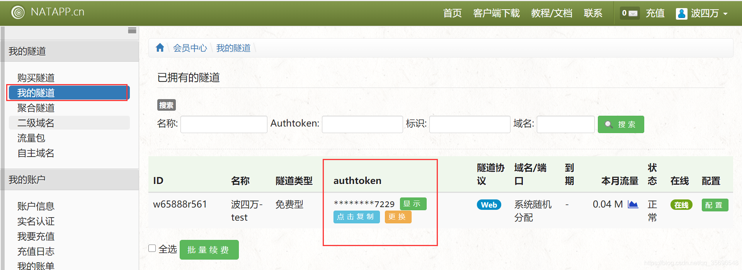Open 教程/文档 in the top navigation

tap(551, 13)
